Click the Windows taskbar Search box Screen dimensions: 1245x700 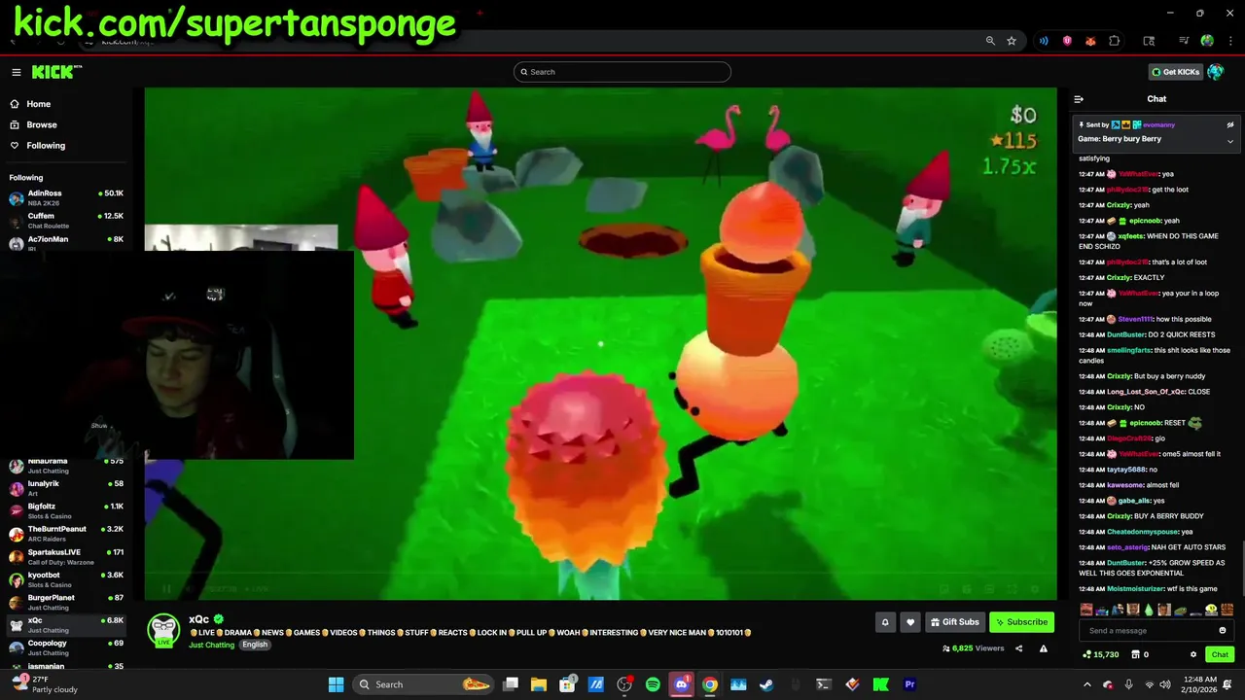[x=423, y=684]
